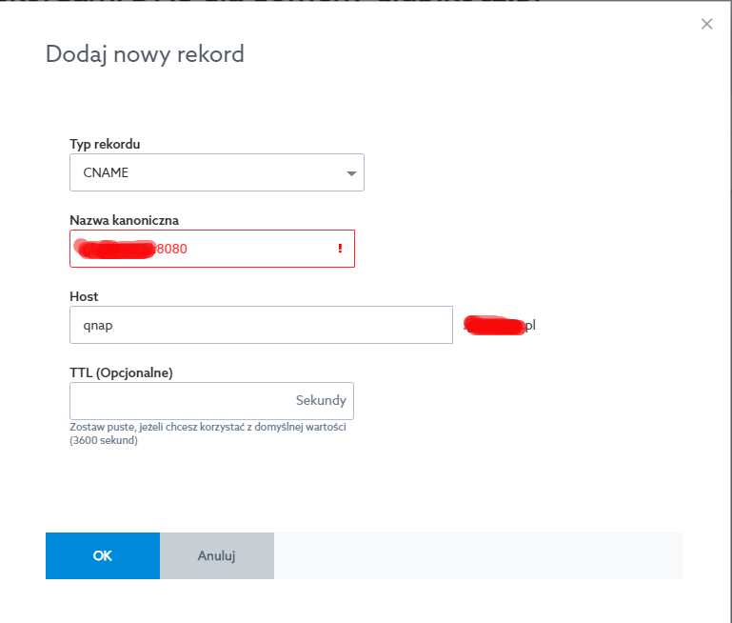This screenshot has width=732, height=623.
Task: Open the CNAME record type combo box
Action: (216, 173)
